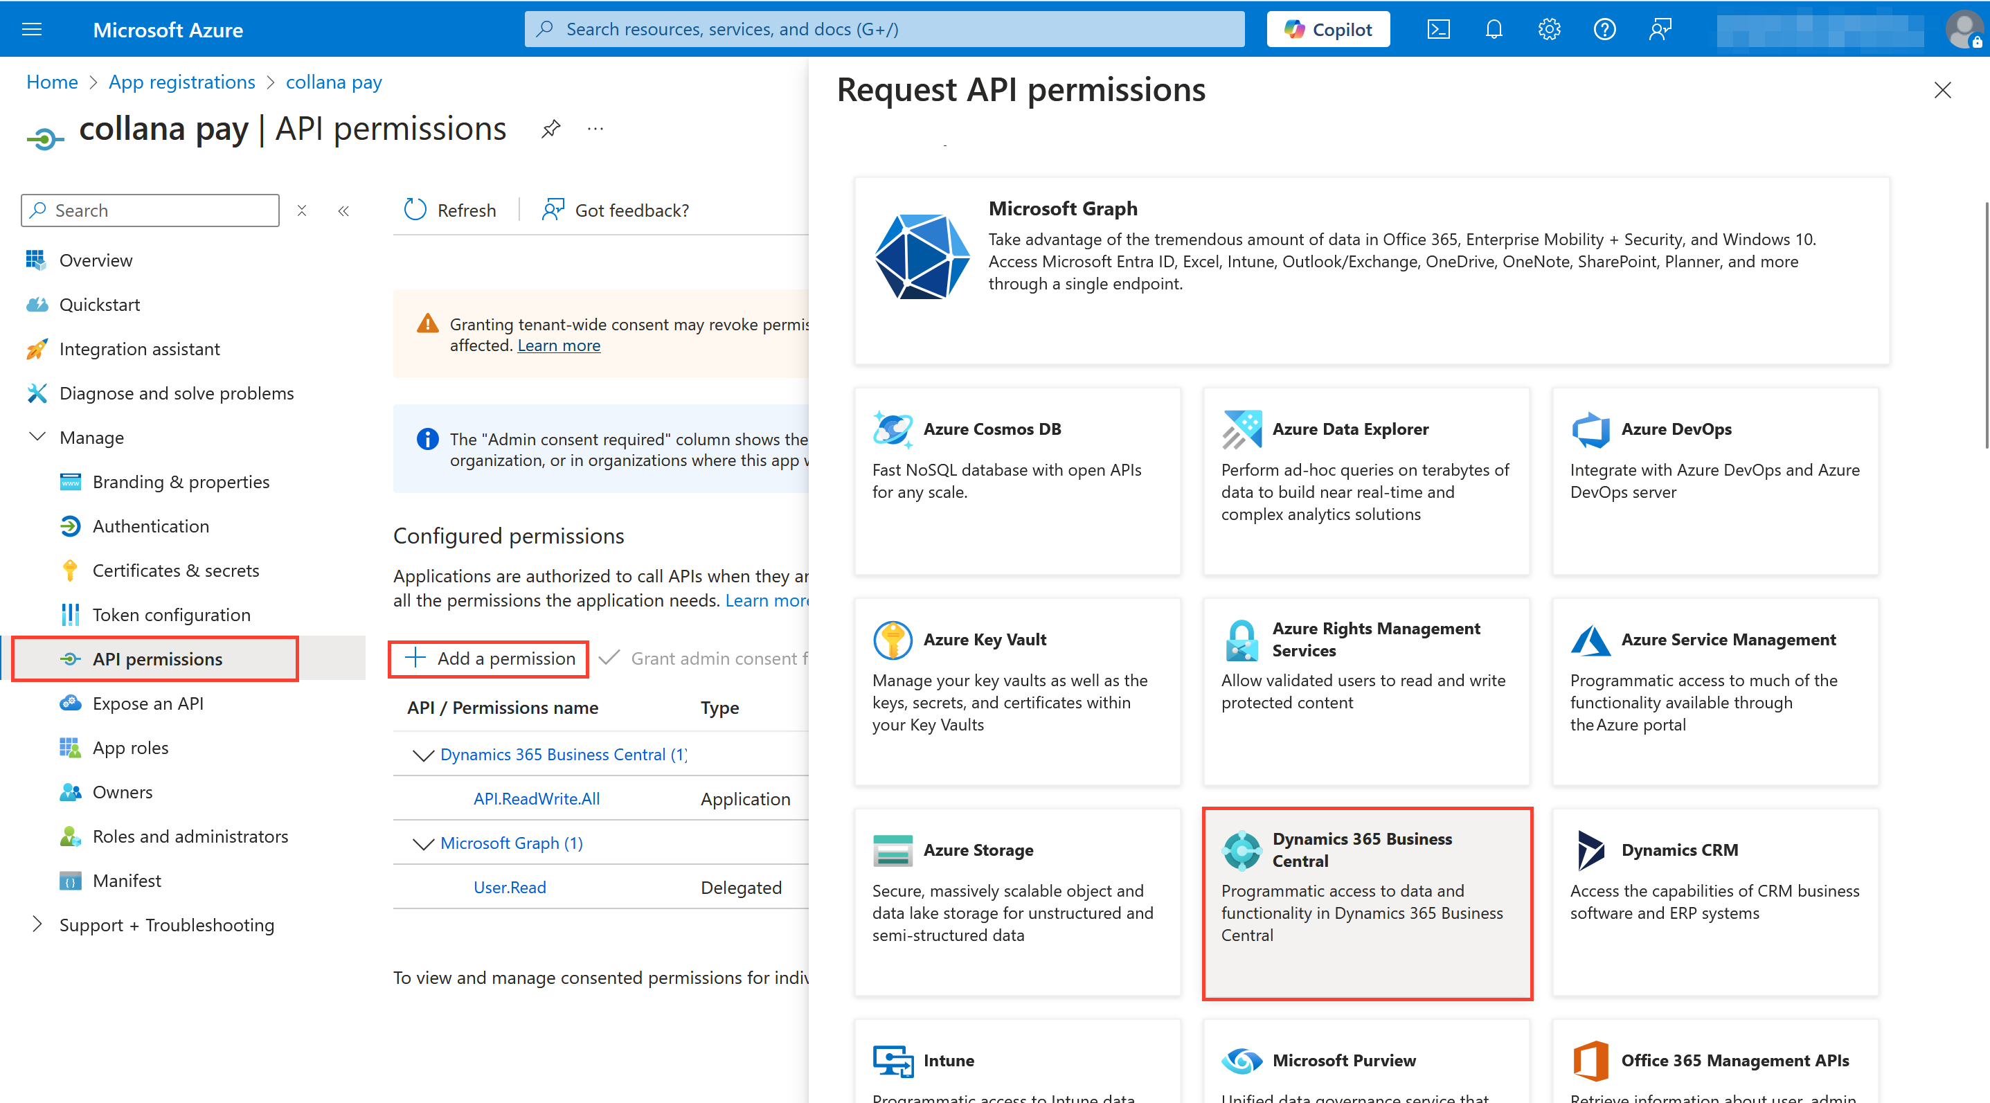Expand Support + Troubleshooting section
The image size is (1990, 1103).
(x=37, y=924)
